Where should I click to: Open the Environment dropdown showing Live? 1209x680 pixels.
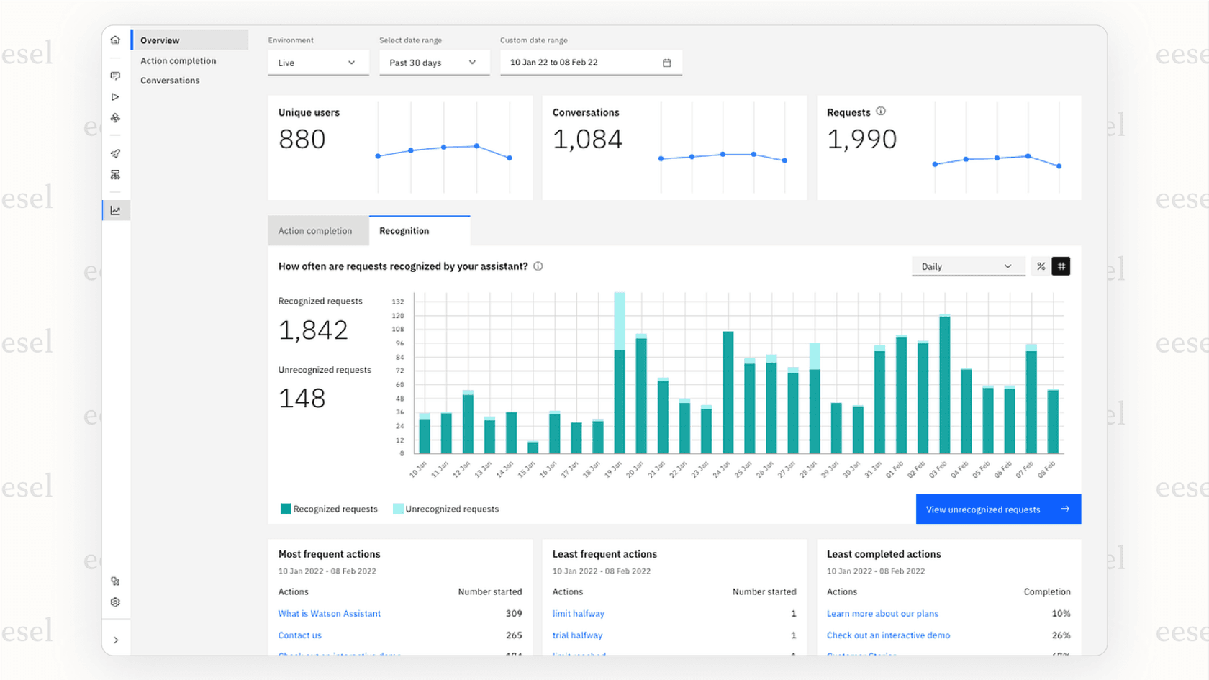[x=318, y=63]
